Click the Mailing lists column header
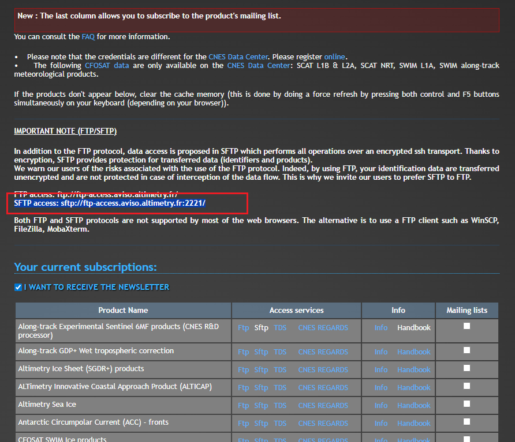Screen dimensions: 515x442 pos(467,310)
